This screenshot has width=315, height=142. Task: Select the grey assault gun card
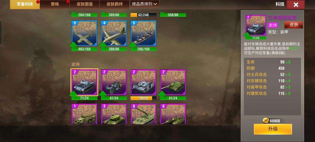pos(144,82)
